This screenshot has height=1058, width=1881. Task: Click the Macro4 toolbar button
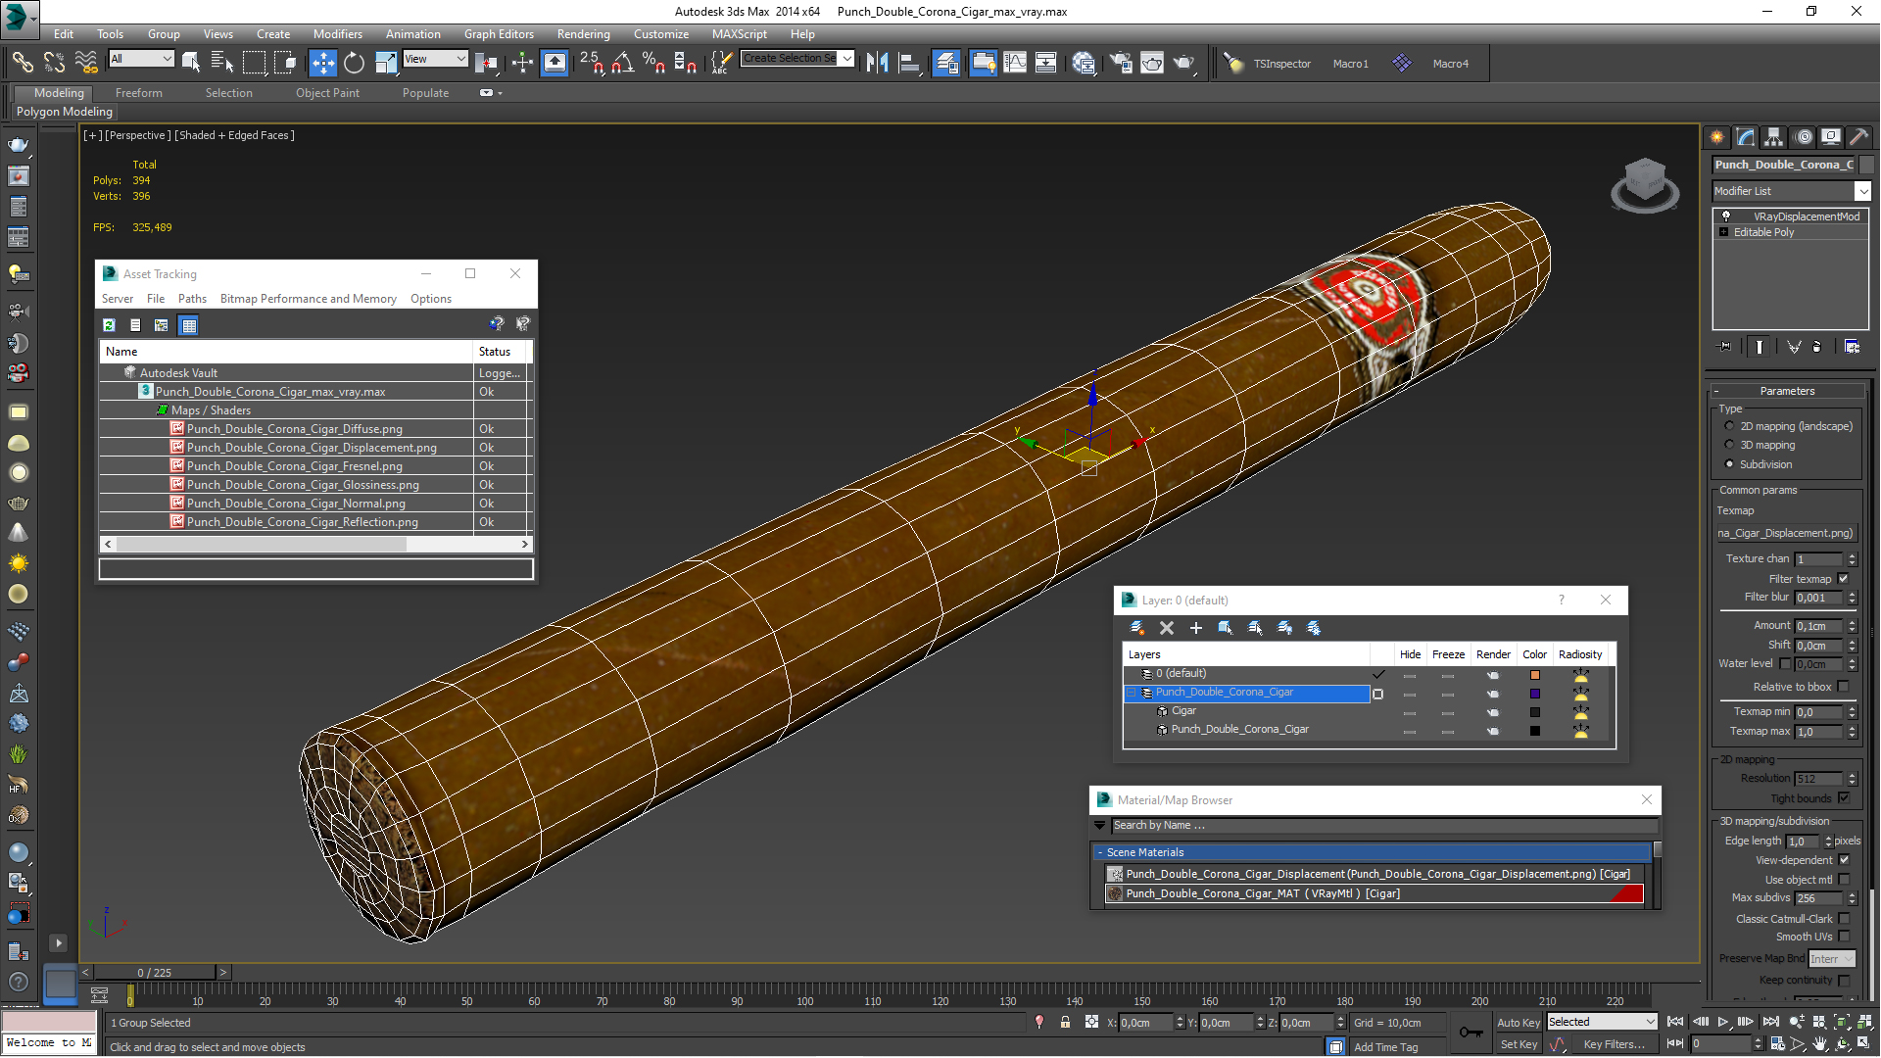tap(1450, 64)
